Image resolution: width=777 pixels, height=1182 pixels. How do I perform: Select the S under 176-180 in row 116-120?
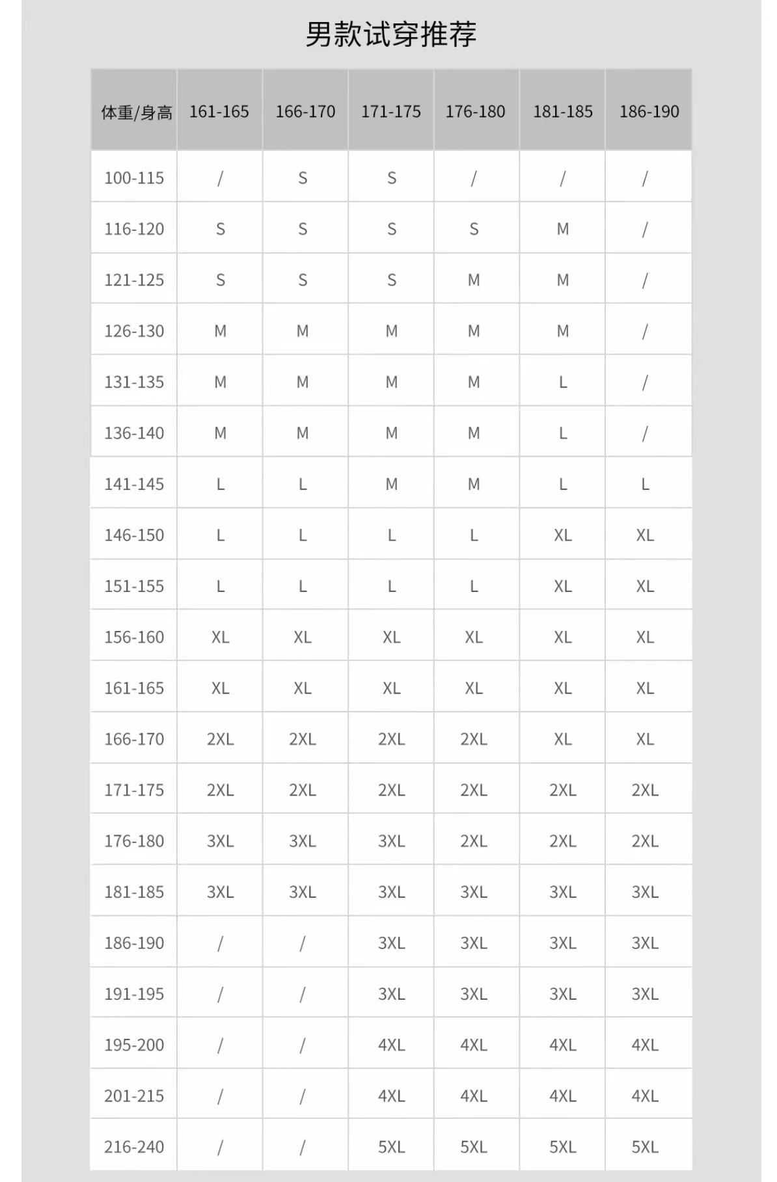click(474, 229)
